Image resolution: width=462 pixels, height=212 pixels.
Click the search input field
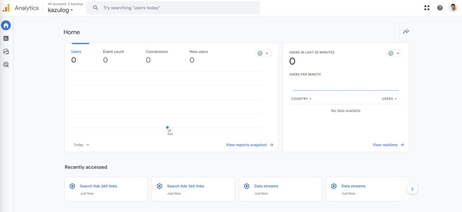[173, 8]
